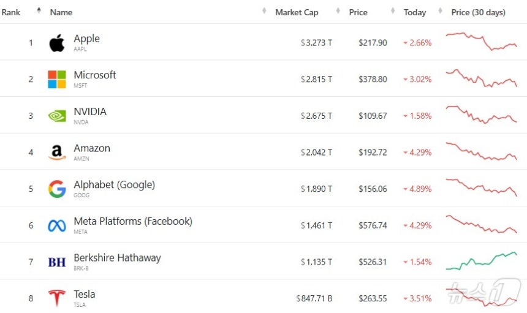The height and width of the screenshot is (313, 527).
Task: Click the Microsoft four-color logo
Action: [x=57, y=79]
